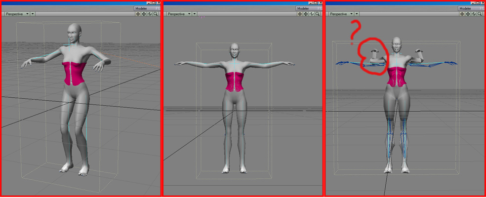Close the left window
This screenshot has height=198, width=486.
159,2
